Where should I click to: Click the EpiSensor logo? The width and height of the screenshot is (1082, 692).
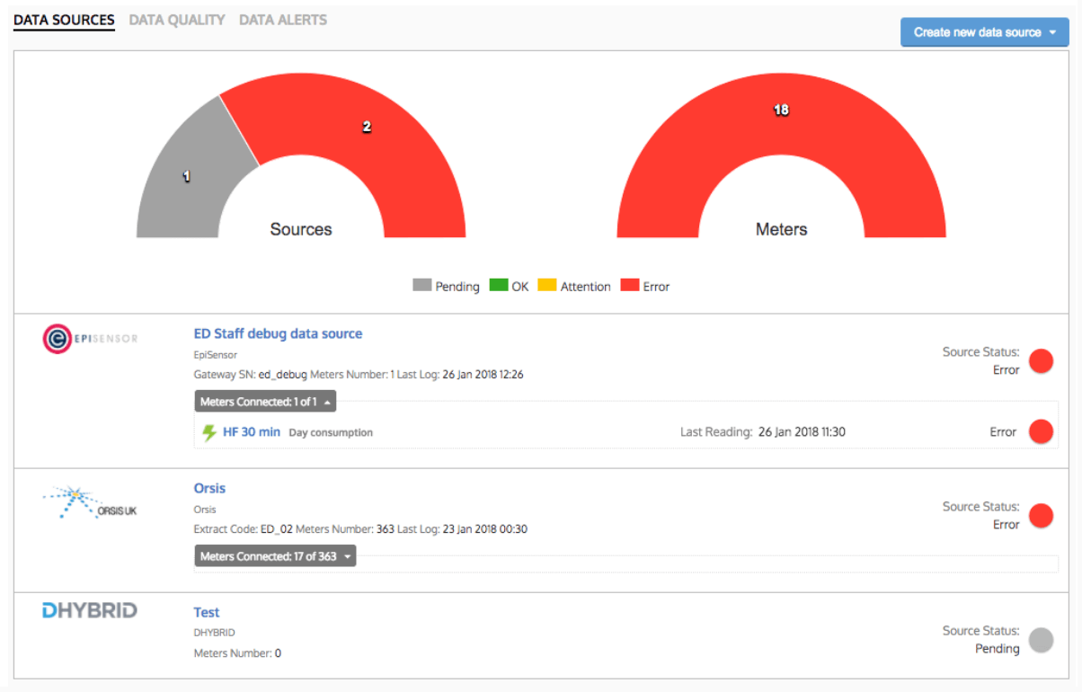tap(90, 340)
